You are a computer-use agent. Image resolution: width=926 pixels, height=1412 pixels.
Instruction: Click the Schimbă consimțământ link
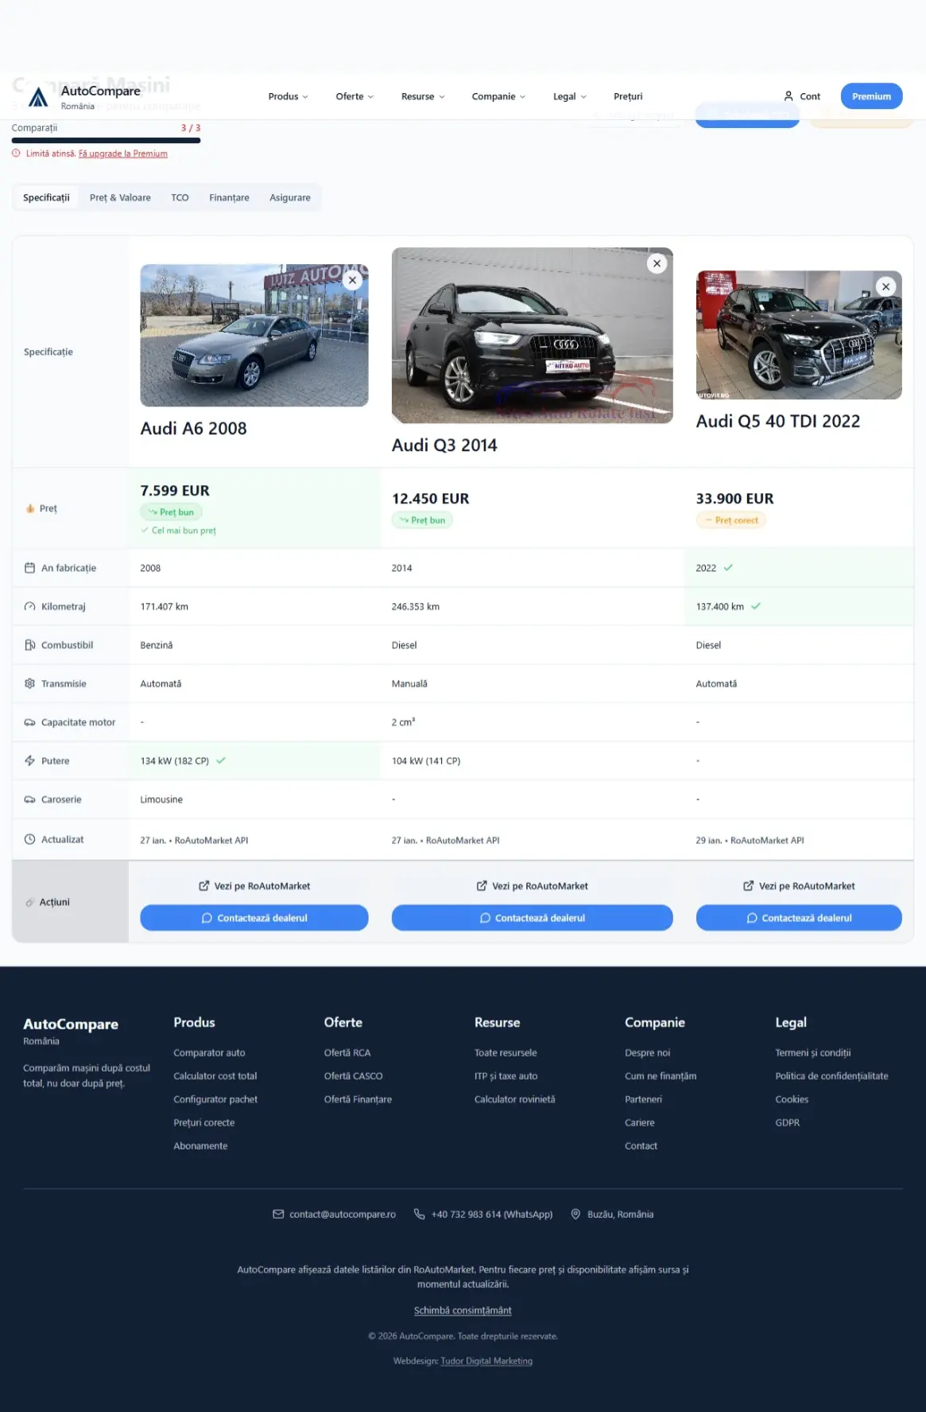pyautogui.click(x=463, y=1310)
